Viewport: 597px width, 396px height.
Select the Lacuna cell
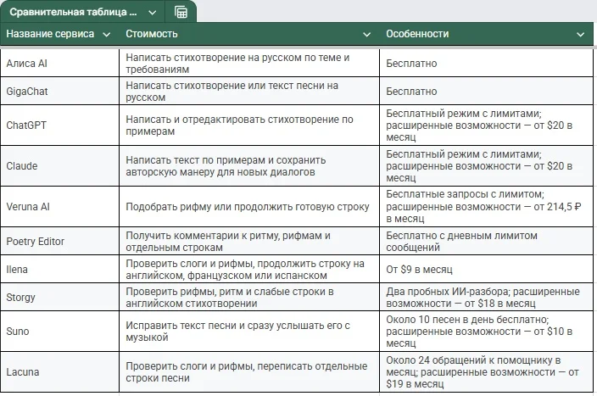[x=59, y=372]
